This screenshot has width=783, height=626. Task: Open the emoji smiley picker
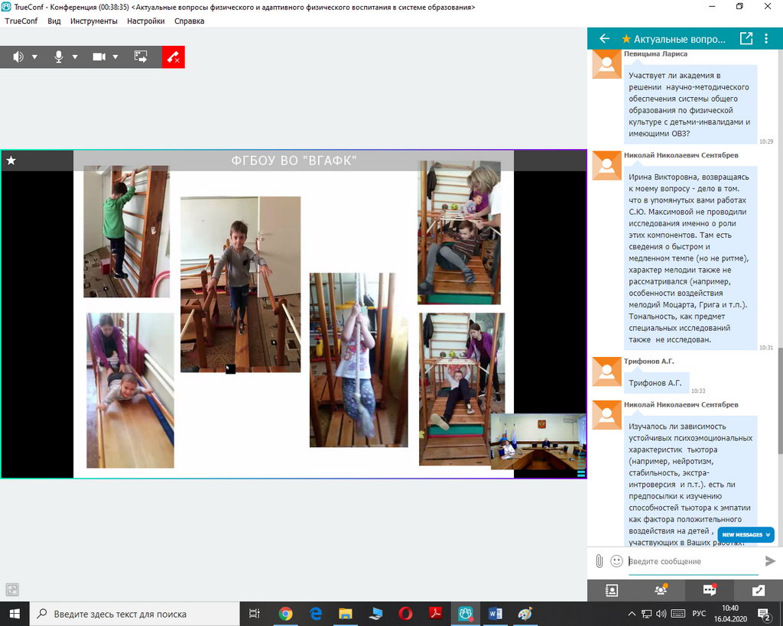coord(616,561)
